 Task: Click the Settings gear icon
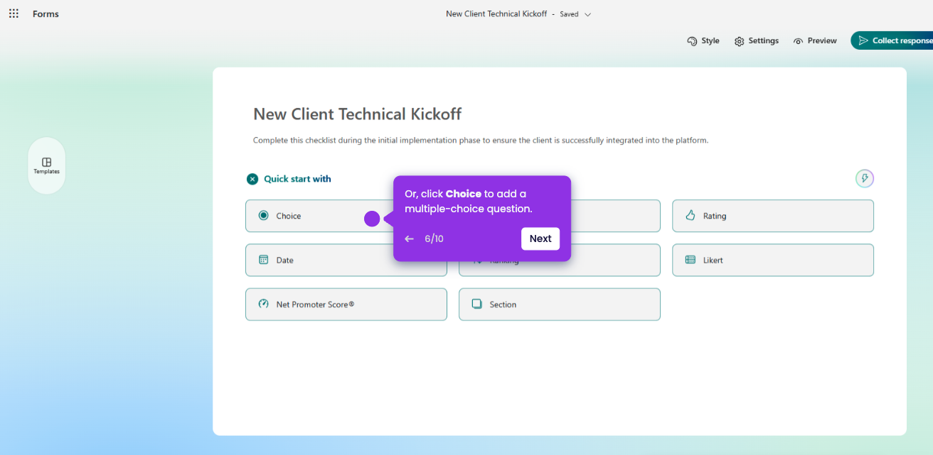pyautogui.click(x=740, y=41)
